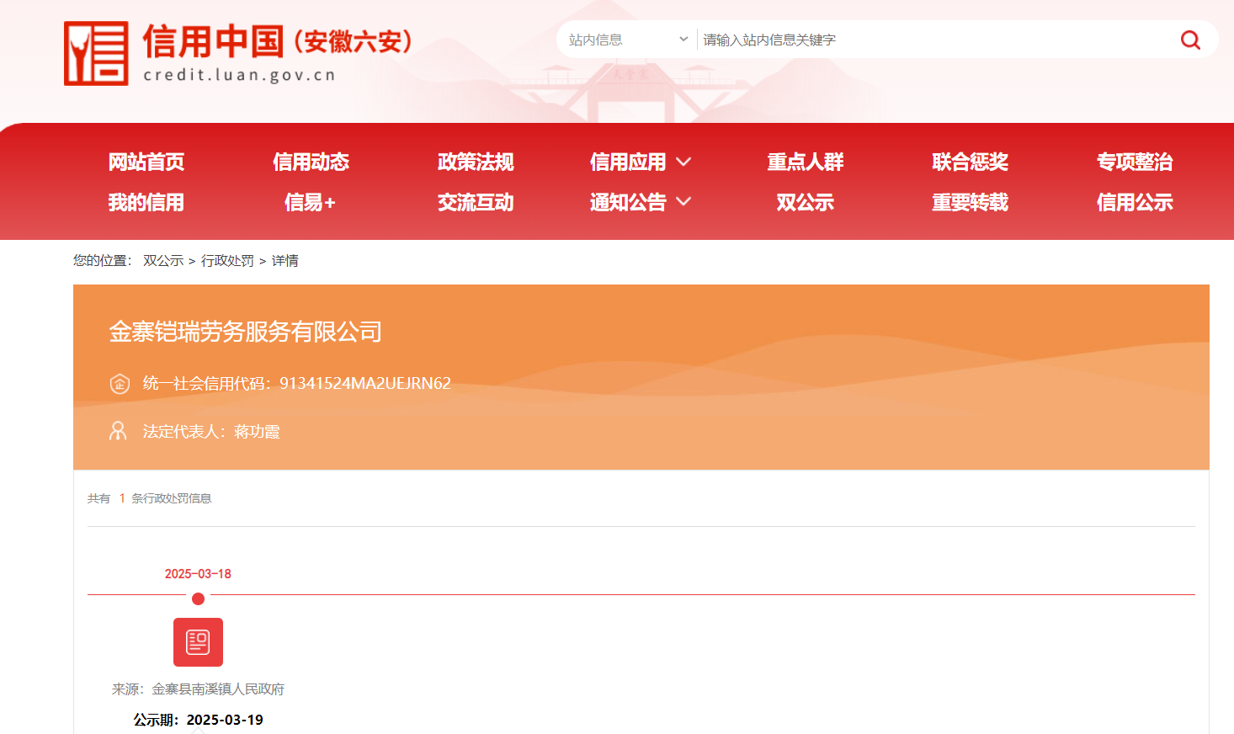Open the 重要转载 menu item

point(971,202)
